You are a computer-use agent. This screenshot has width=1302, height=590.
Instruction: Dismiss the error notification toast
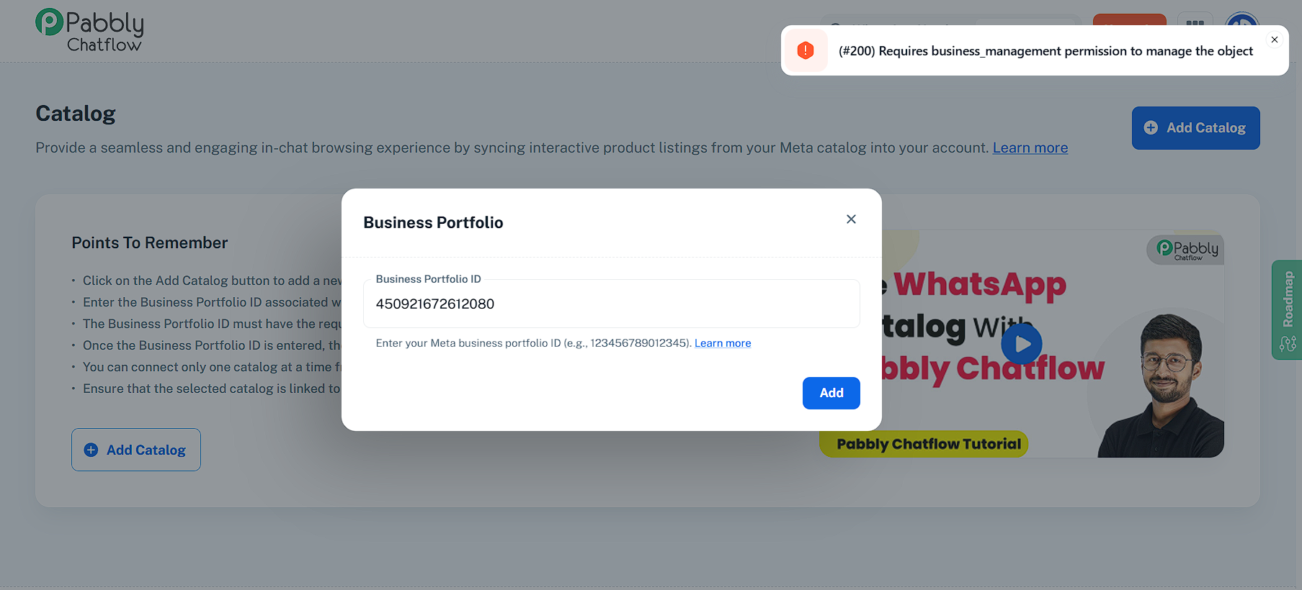tap(1275, 40)
